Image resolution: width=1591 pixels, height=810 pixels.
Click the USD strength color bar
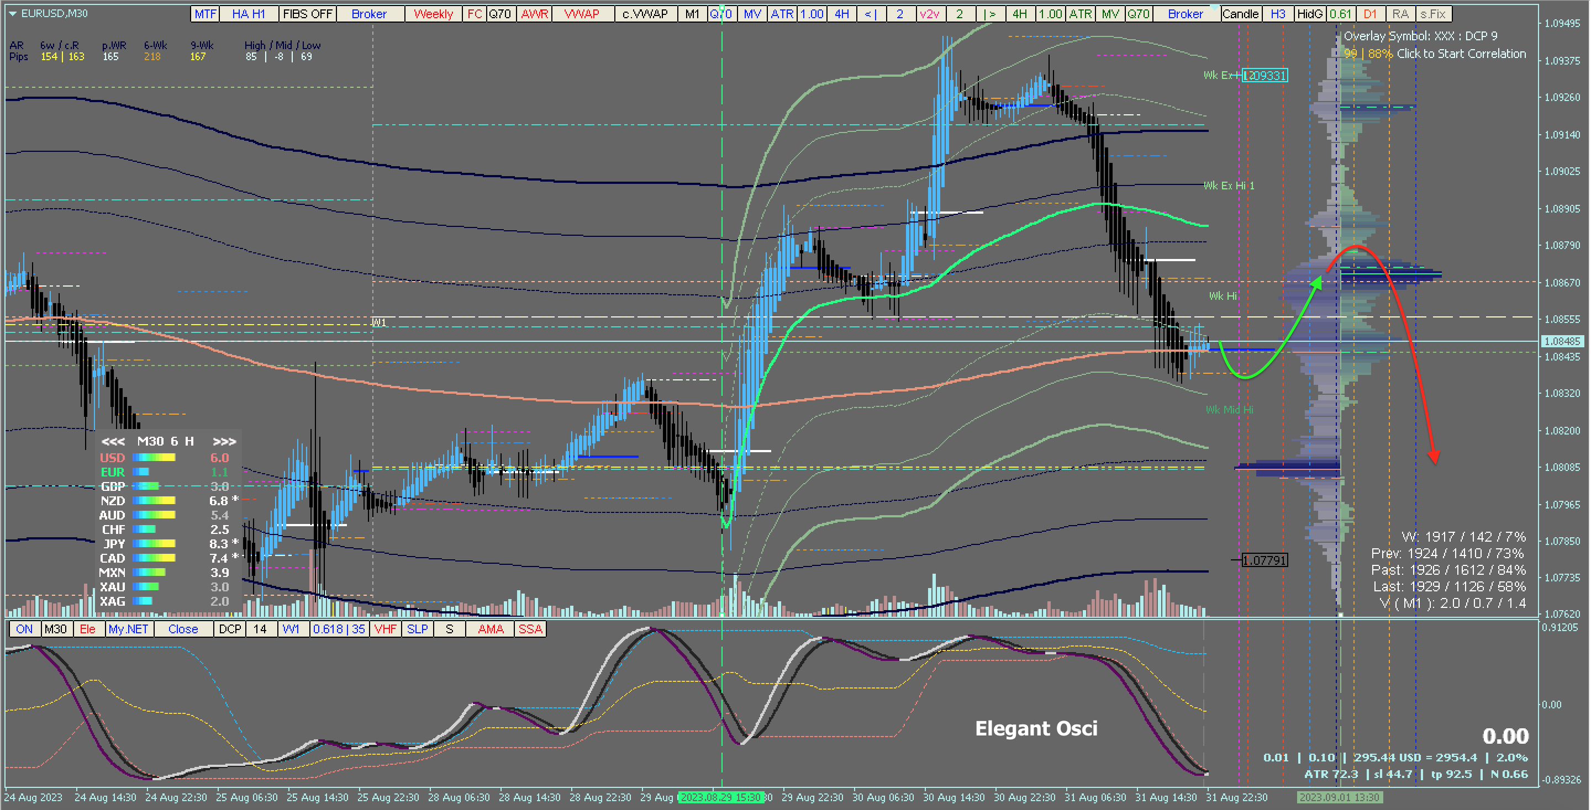click(x=154, y=458)
